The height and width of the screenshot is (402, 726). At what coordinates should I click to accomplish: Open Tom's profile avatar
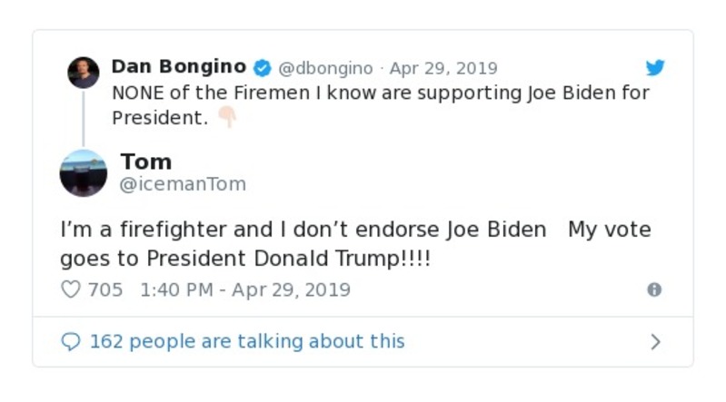[84, 172]
